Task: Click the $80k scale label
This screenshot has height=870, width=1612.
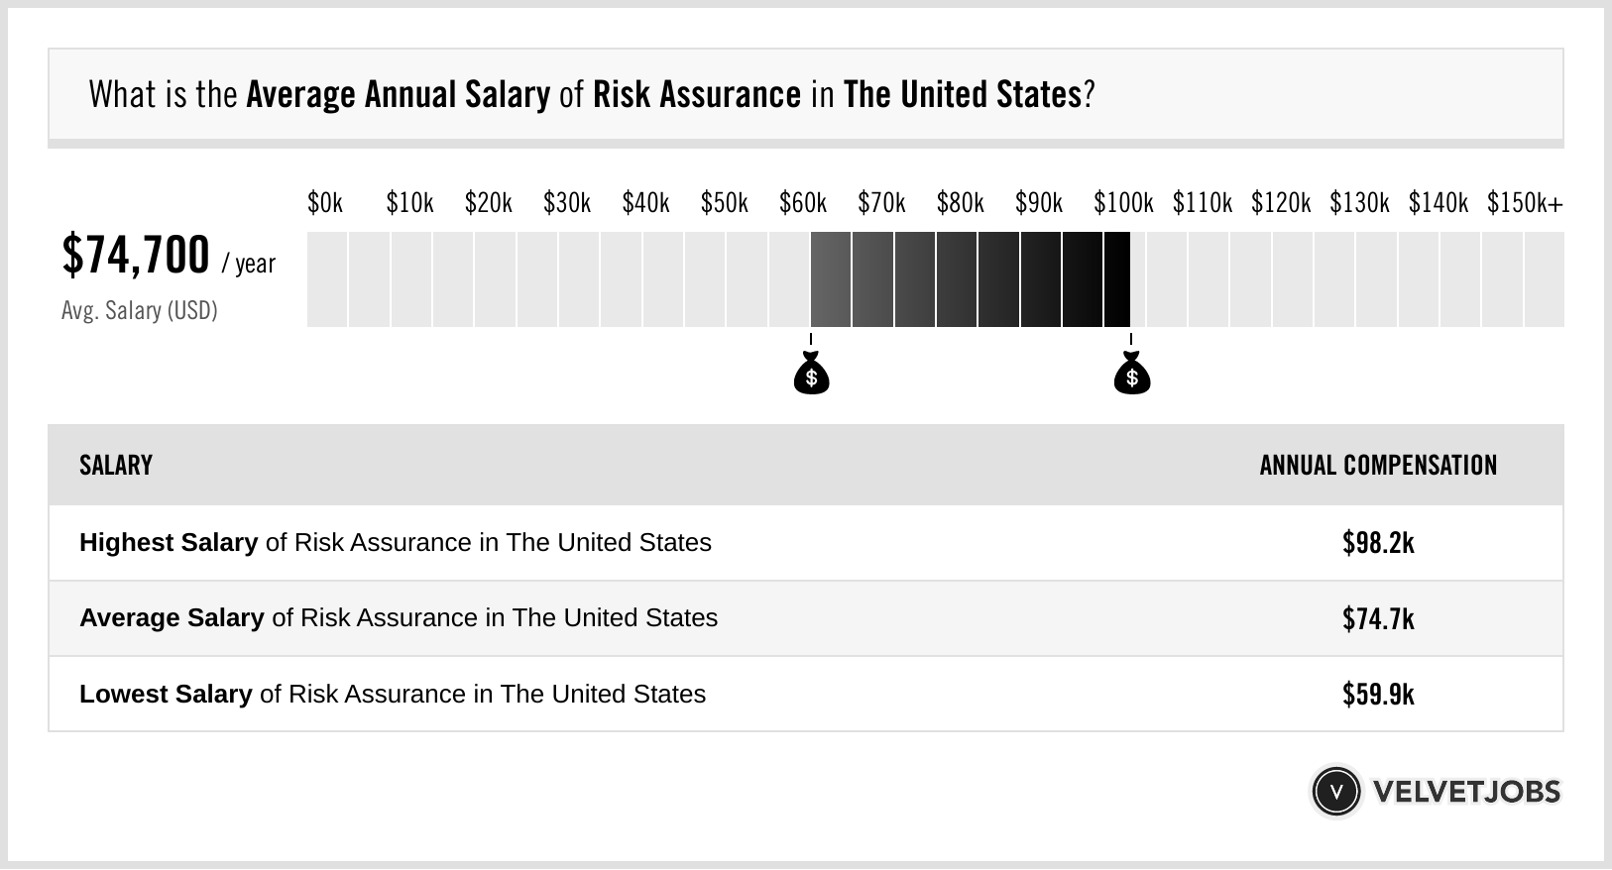Action: [960, 203]
